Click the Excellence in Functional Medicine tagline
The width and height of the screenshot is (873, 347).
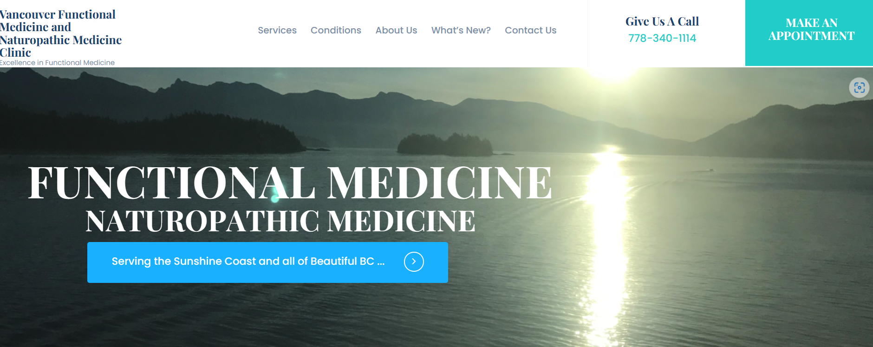click(x=57, y=63)
